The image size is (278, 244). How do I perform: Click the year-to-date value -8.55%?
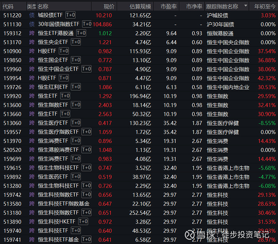tap(267, 123)
